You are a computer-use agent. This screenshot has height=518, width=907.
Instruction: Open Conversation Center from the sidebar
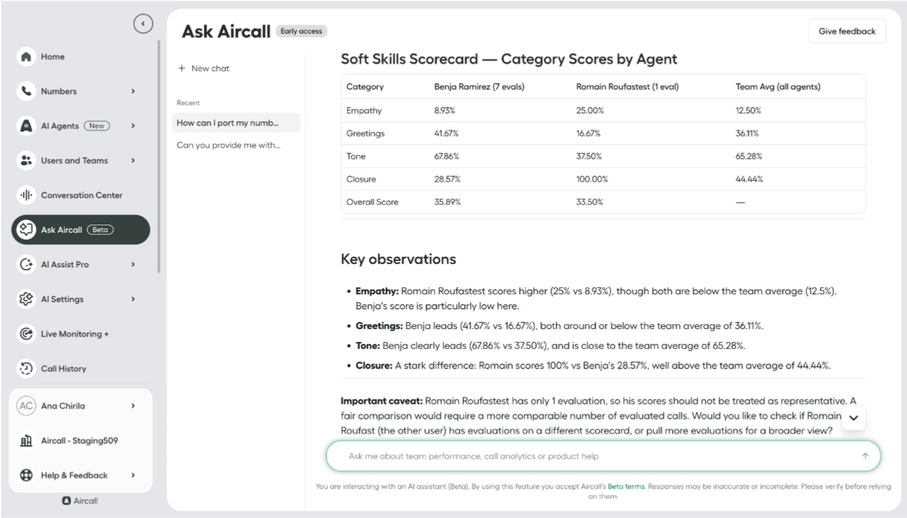click(81, 195)
